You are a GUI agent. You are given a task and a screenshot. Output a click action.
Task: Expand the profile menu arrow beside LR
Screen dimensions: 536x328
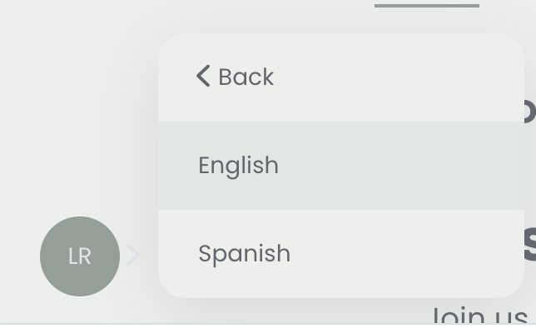click(132, 255)
